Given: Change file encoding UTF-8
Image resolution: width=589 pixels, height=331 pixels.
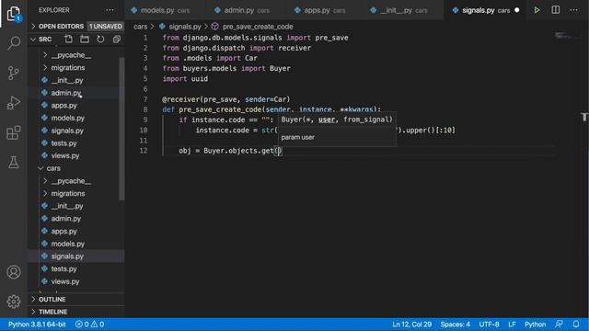Looking at the screenshot, I should coord(489,325).
